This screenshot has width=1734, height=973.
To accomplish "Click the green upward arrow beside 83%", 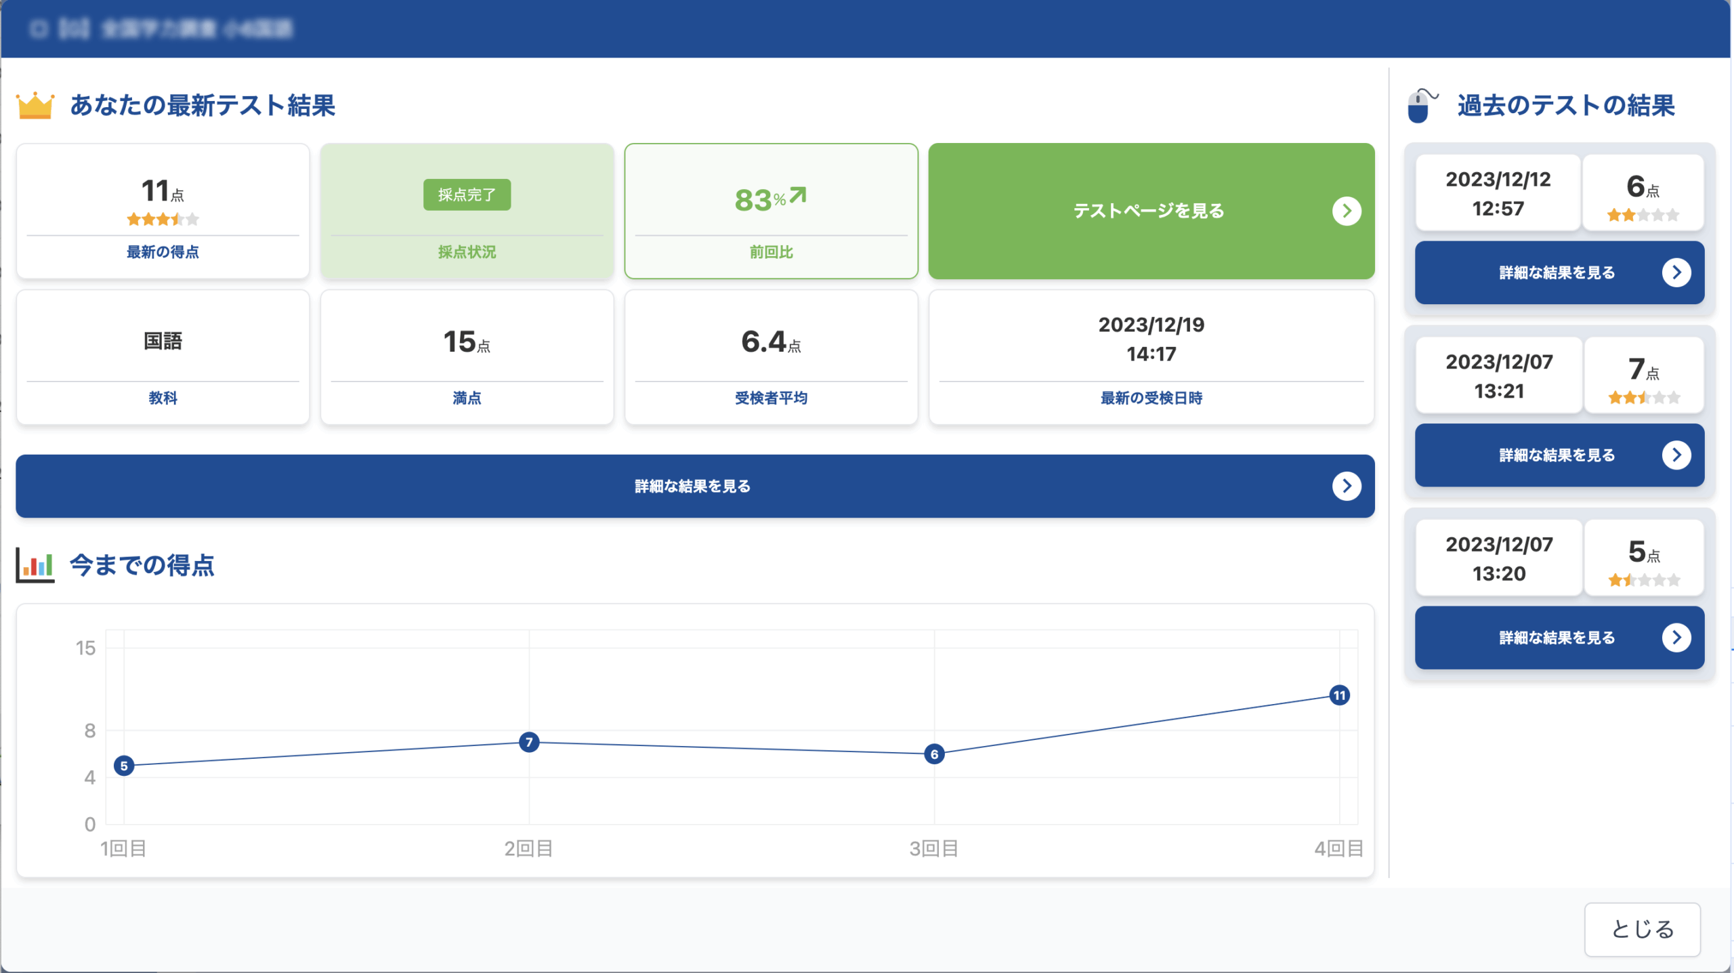I will pyautogui.click(x=798, y=196).
